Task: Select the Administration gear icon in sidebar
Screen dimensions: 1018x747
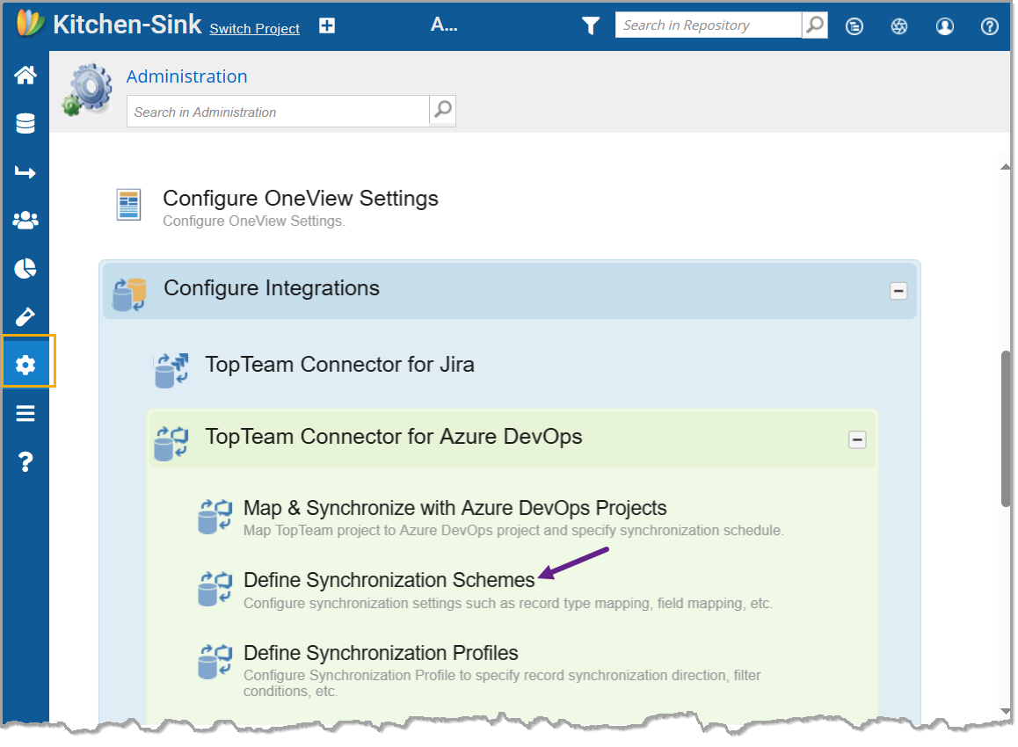Action: (25, 365)
